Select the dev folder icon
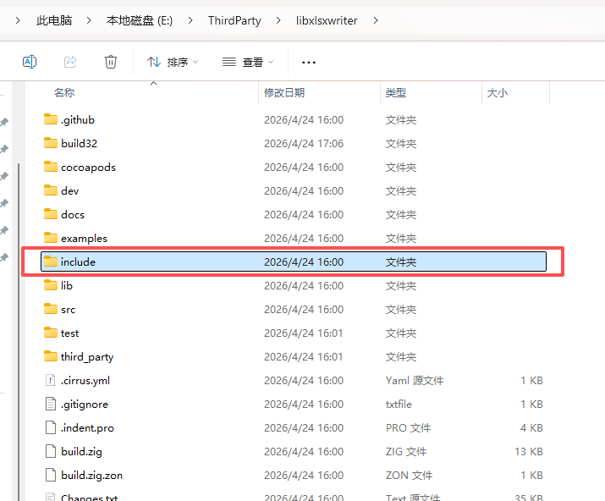Viewport: 605px width, 501px height. coord(51,190)
